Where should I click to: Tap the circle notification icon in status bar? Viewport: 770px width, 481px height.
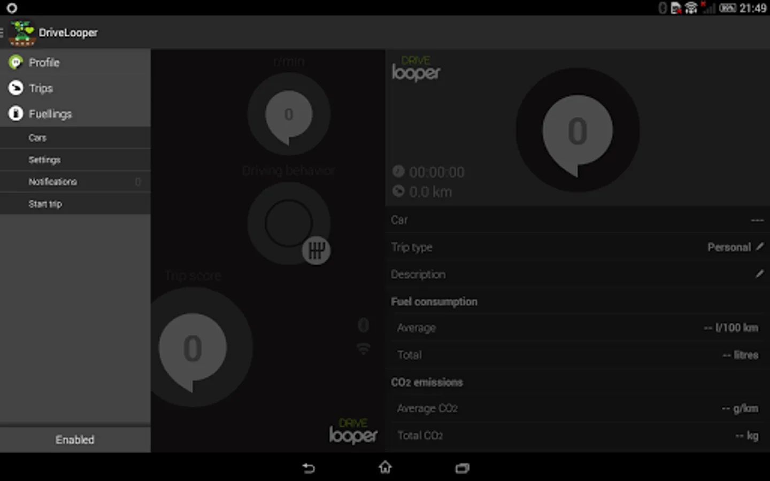[x=12, y=8]
